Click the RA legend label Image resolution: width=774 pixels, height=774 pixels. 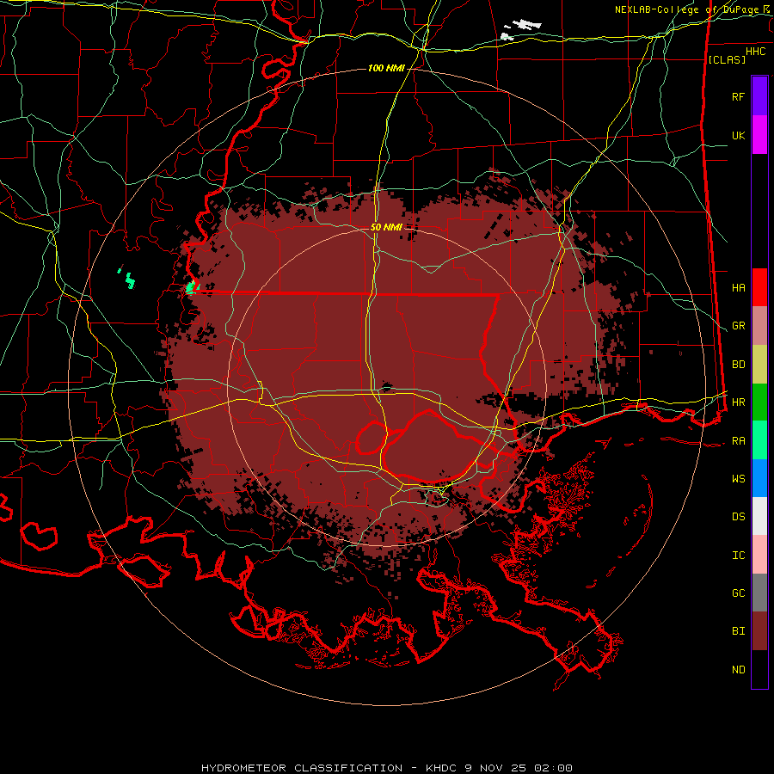(738, 441)
